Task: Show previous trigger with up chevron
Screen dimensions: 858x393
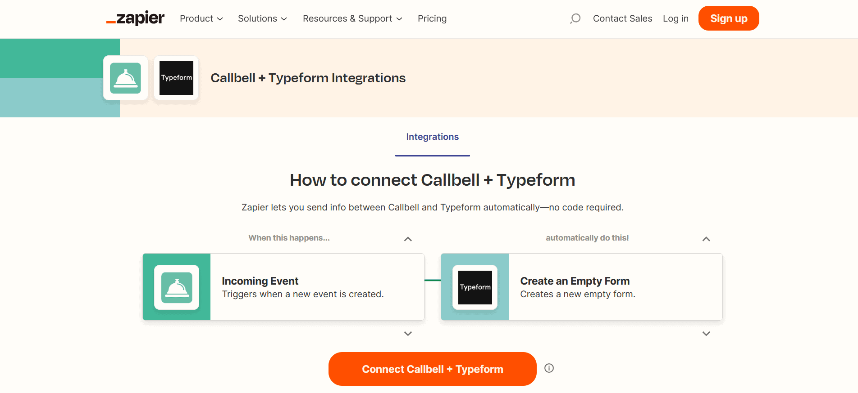Action: (x=408, y=239)
